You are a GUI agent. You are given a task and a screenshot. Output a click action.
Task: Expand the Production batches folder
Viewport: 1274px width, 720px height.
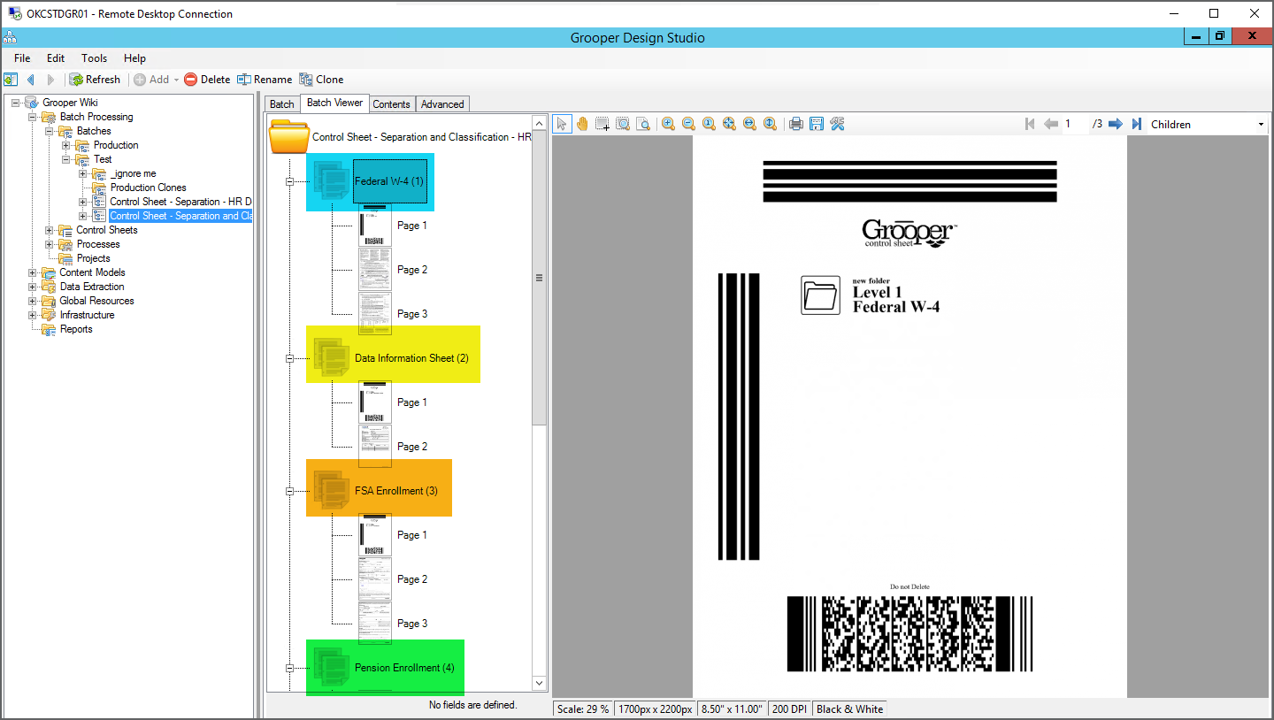pyautogui.click(x=66, y=145)
